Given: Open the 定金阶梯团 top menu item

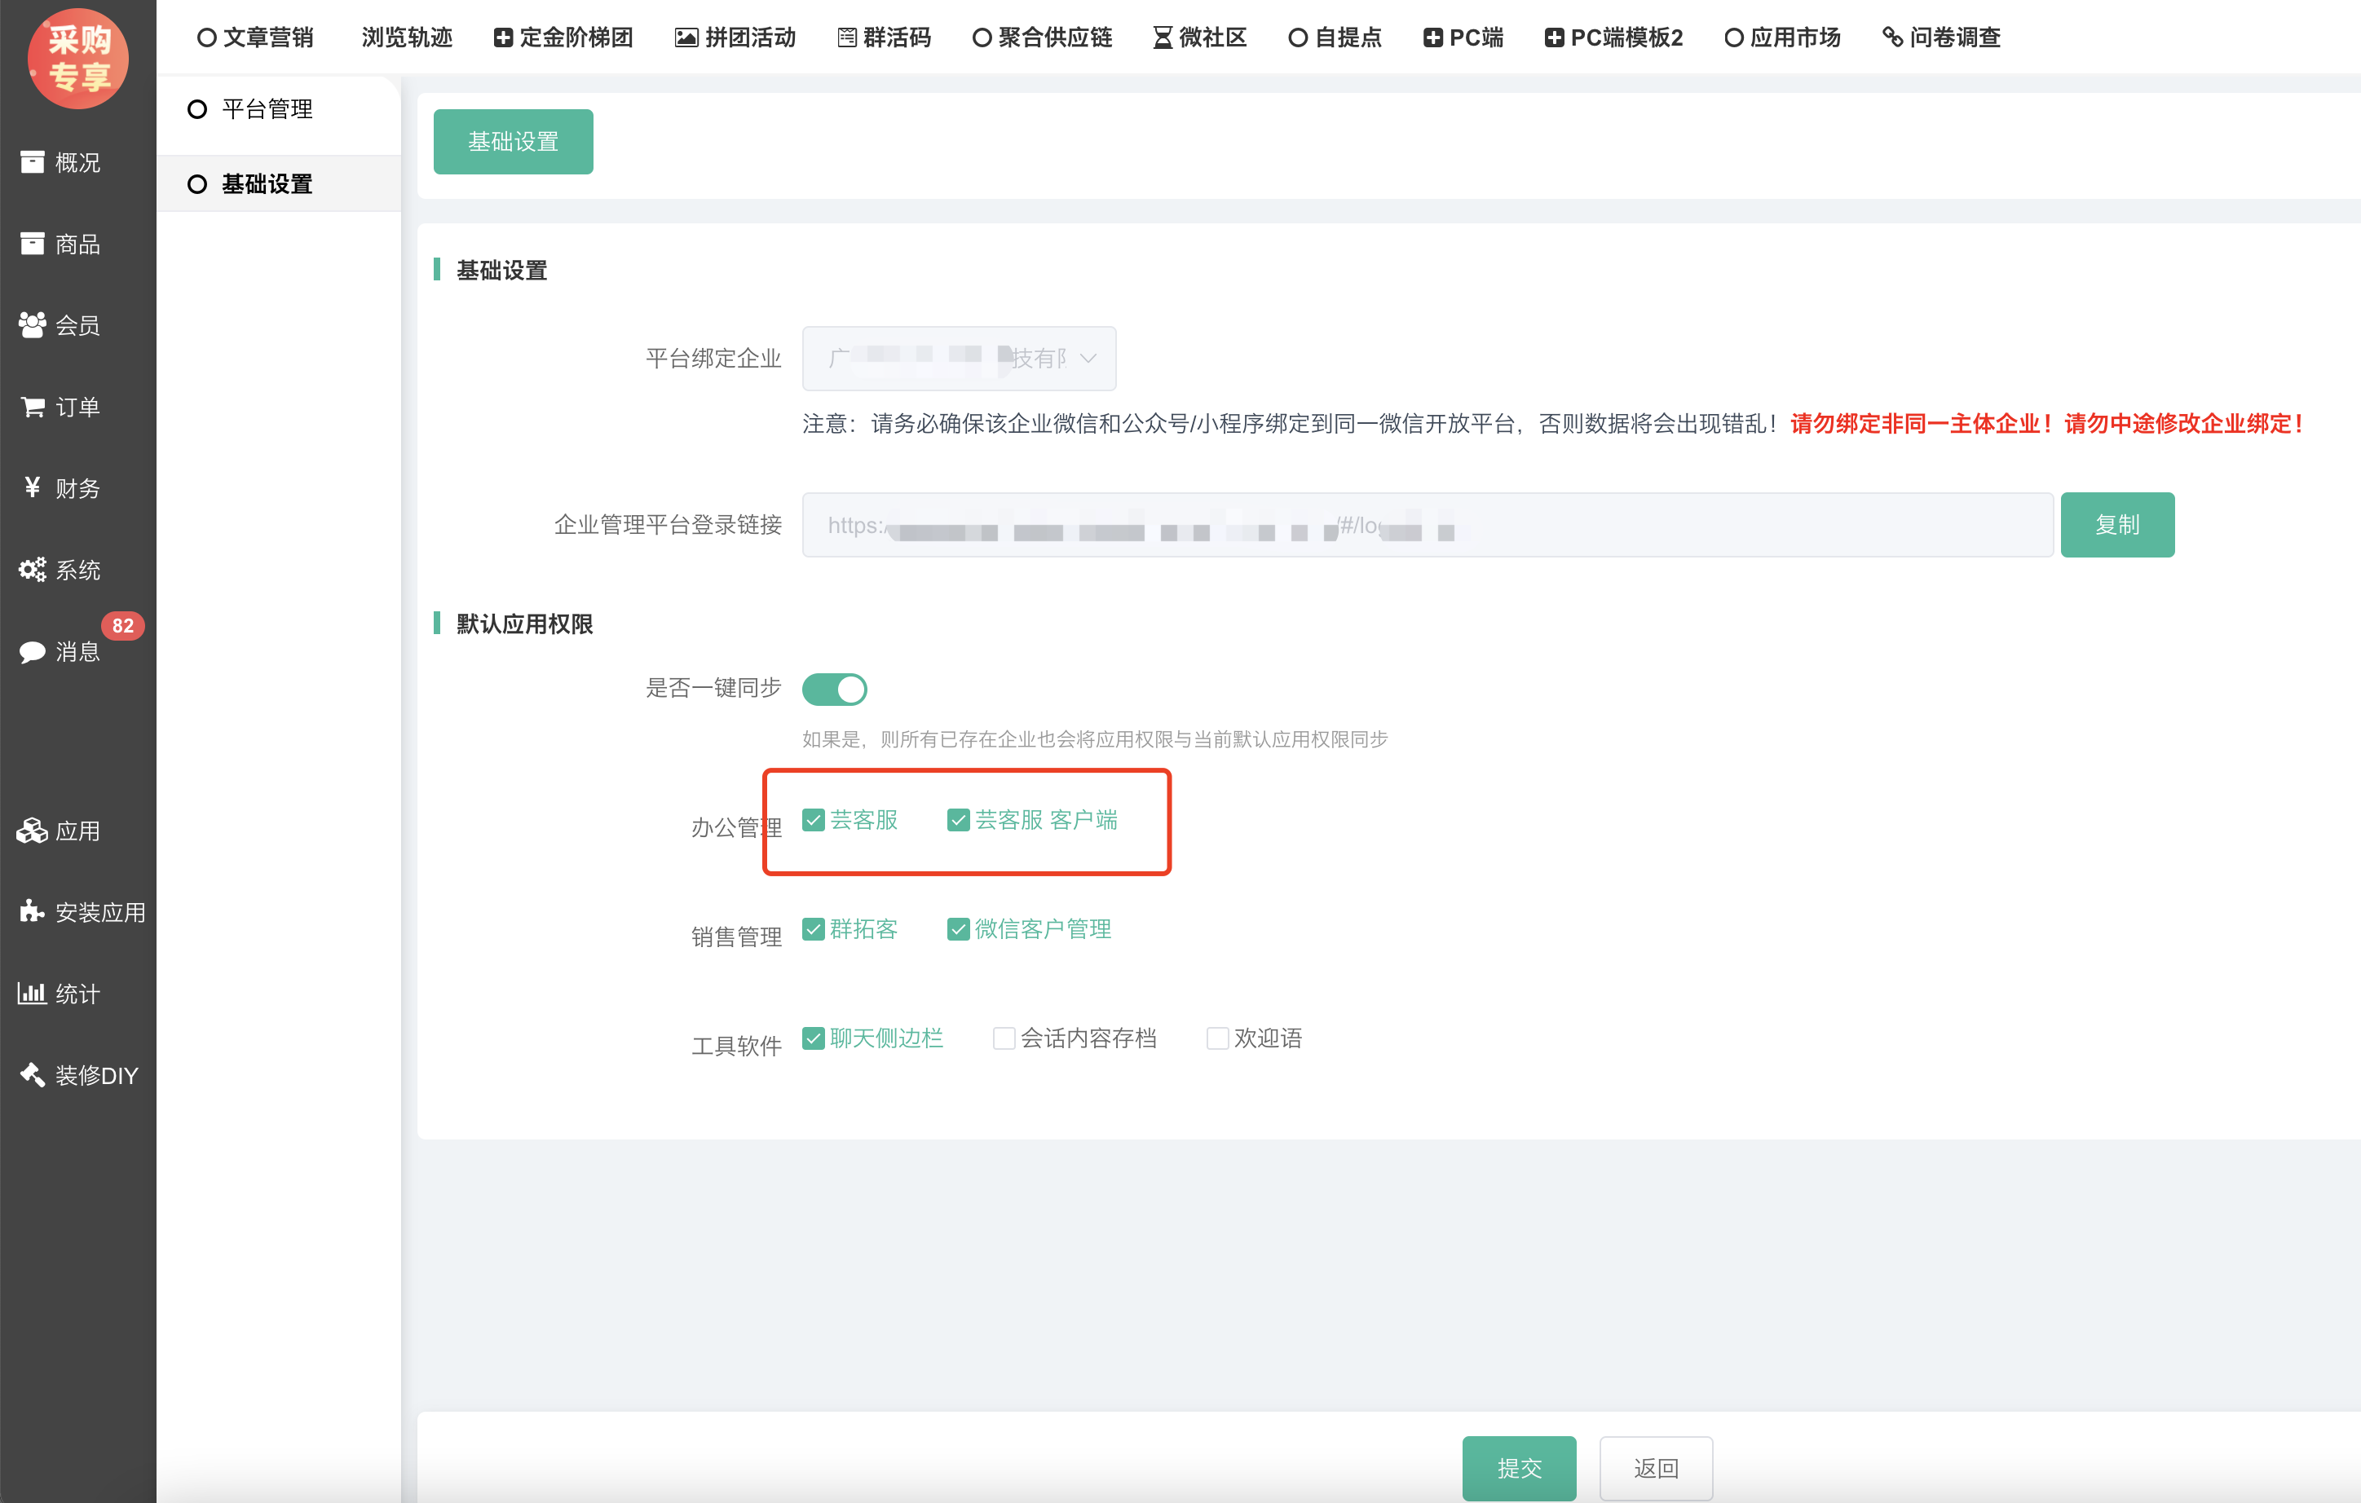Looking at the screenshot, I should 564,37.
